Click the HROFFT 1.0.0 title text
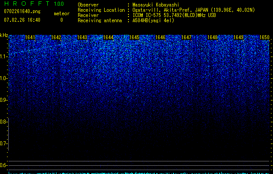The width and height of the screenshot is (273, 174). click(x=34, y=3)
